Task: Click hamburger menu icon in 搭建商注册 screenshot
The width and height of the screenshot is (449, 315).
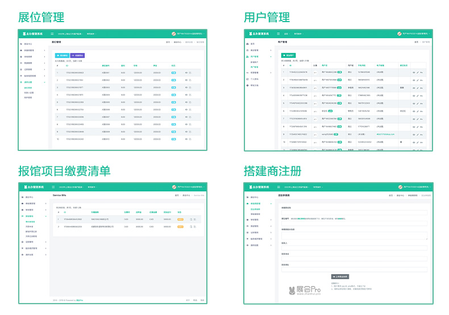Action: point(278,187)
